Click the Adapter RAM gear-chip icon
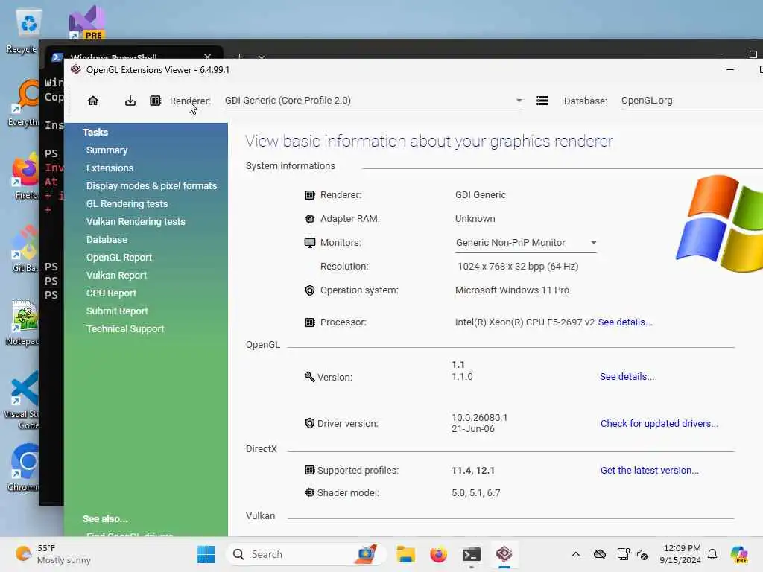Image resolution: width=763 pixels, height=572 pixels. pyautogui.click(x=310, y=219)
